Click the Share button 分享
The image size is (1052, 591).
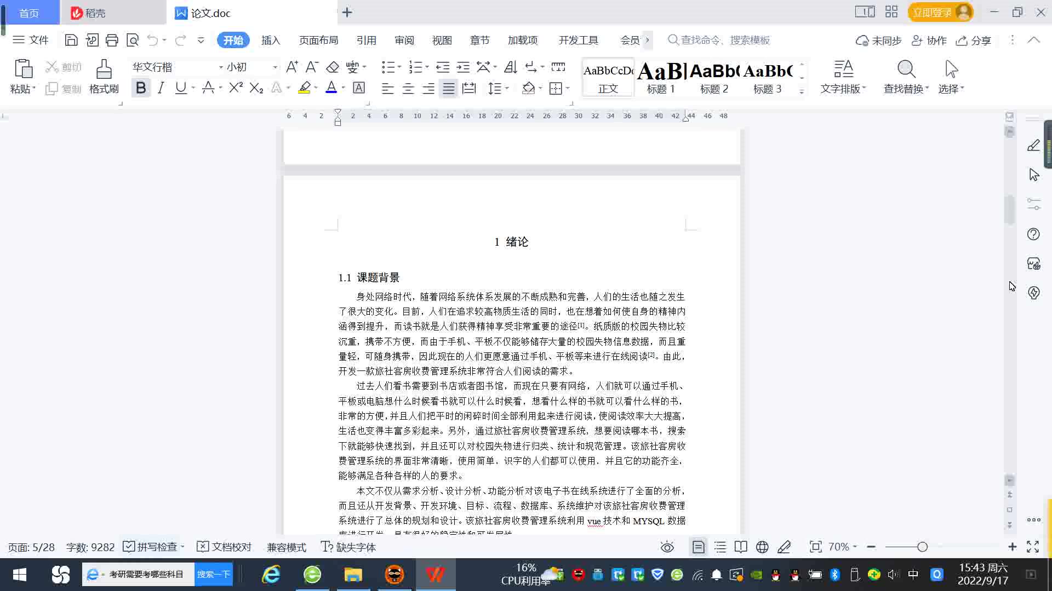coord(974,40)
